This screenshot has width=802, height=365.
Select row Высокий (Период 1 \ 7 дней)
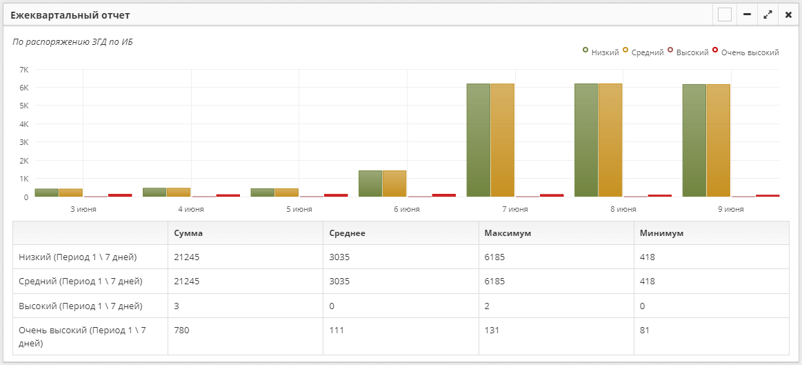click(x=401, y=306)
